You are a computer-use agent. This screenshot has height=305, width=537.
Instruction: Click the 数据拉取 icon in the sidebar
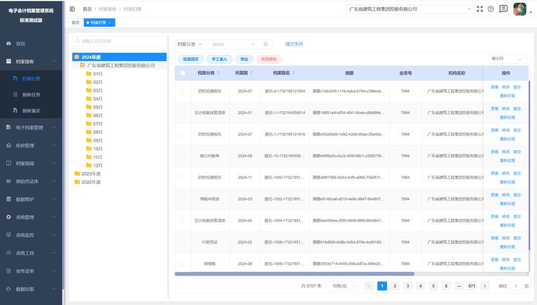pyautogui.click(x=9, y=289)
